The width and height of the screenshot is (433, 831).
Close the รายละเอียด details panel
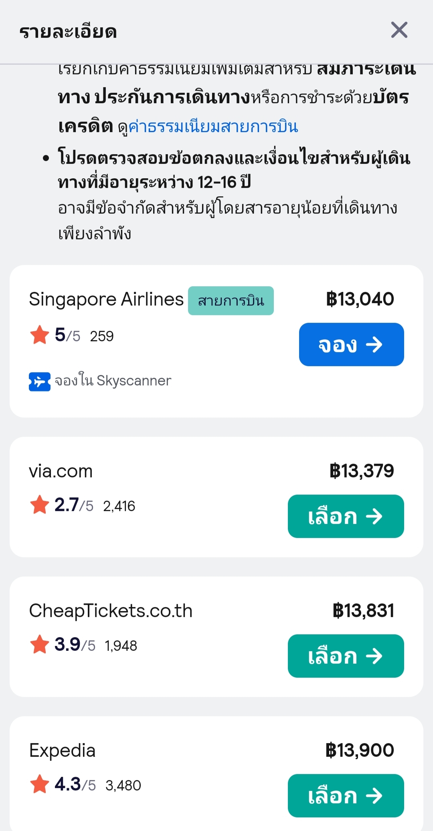(399, 30)
